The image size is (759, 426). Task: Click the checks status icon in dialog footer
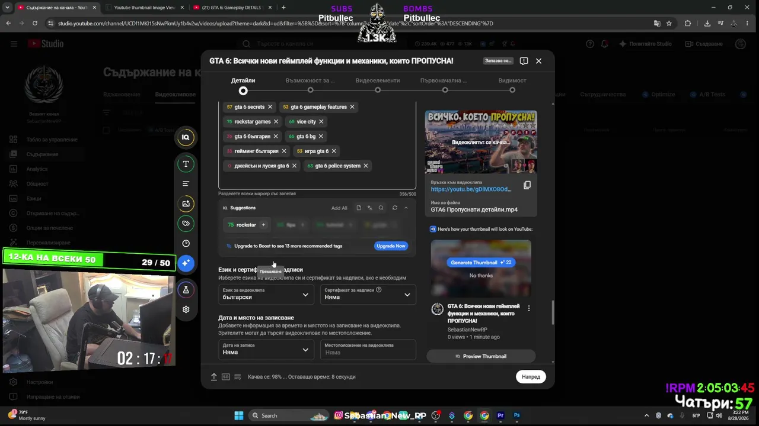click(238, 377)
